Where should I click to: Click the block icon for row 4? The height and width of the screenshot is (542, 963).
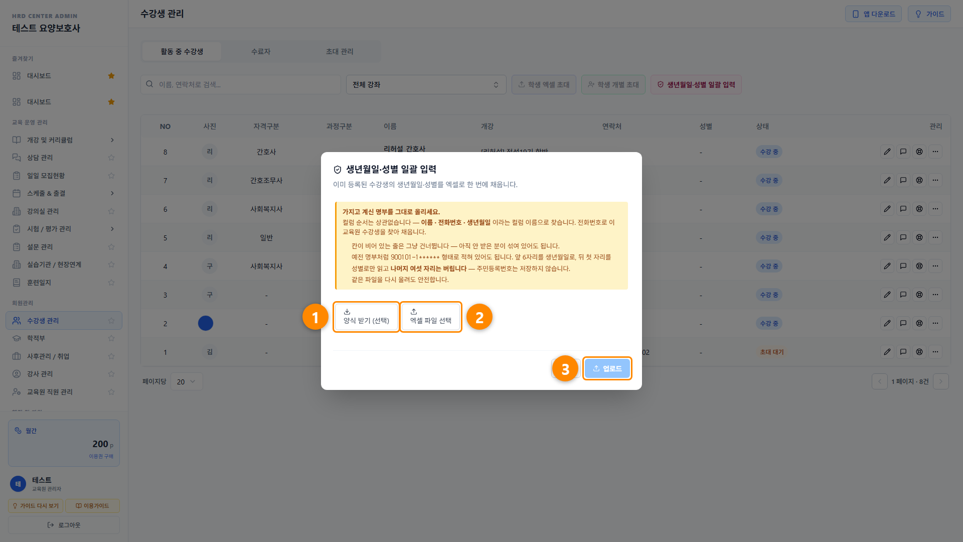point(919,266)
